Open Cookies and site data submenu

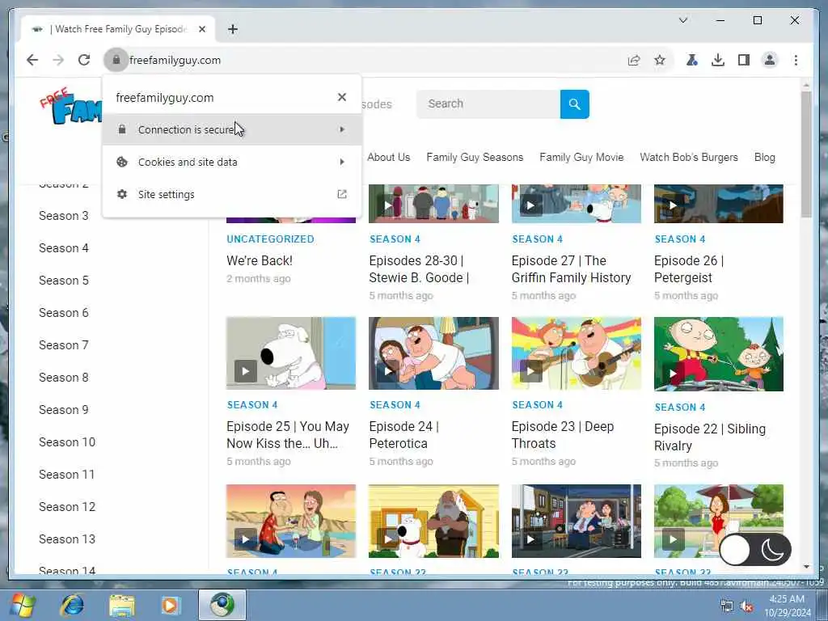(x=232, y=162)
